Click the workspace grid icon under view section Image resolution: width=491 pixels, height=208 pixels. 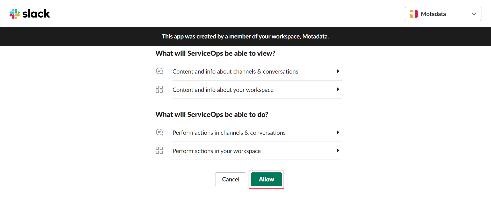[x=159, y=89]
